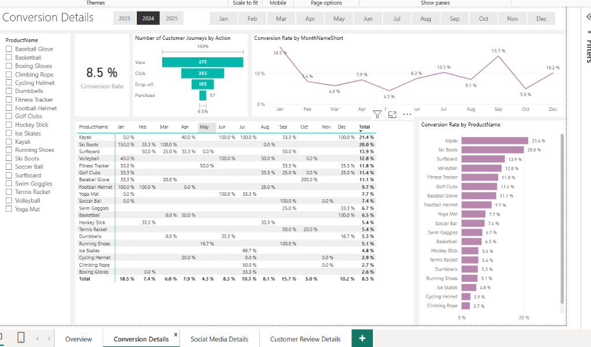The width and height of the screenshot is (591, 347).
Task: Select the Conversion Details page tab
Action: click(x=141, y=339)
